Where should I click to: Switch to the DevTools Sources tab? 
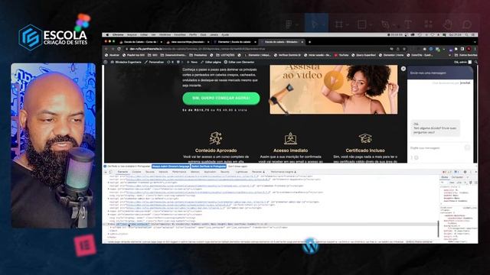coord(150,172)
